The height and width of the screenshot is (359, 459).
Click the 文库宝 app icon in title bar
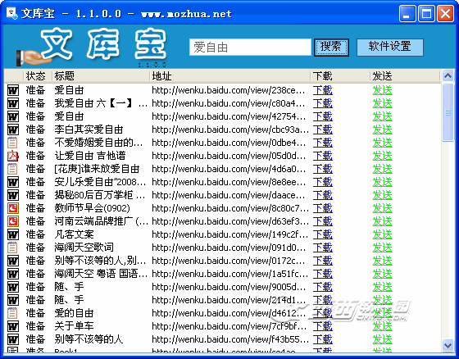coord(12,13)
